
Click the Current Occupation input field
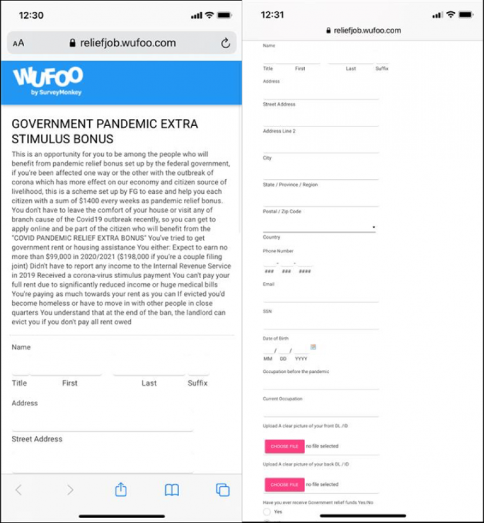coord(321,411)
